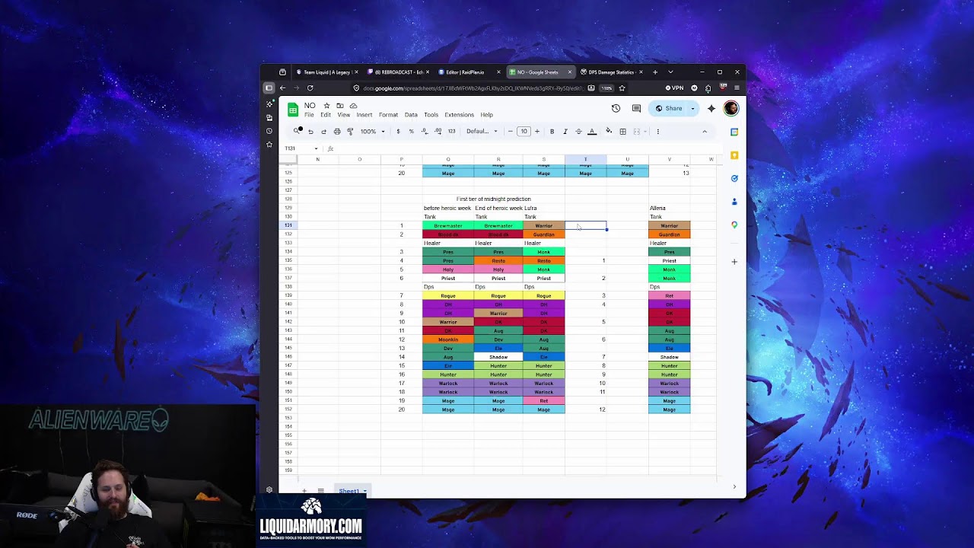The width and height of the screenshot is (974, 548).
Task: Open the cell borders tool
Action: [622, 131]
